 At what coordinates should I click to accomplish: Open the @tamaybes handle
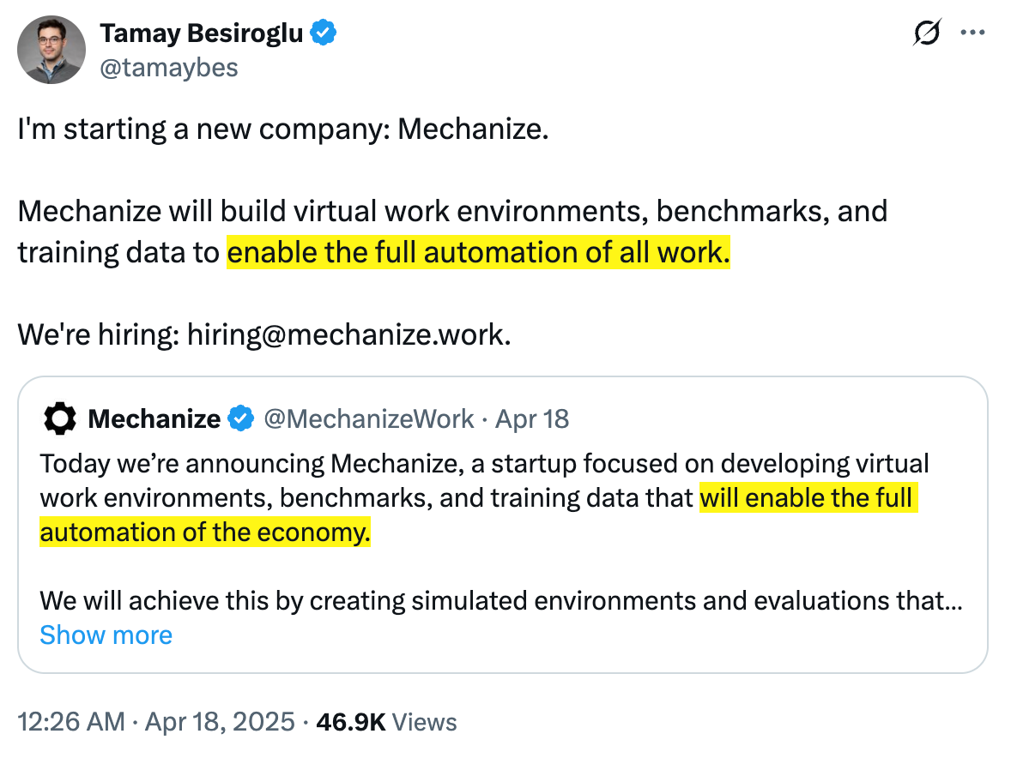point(169,68)
